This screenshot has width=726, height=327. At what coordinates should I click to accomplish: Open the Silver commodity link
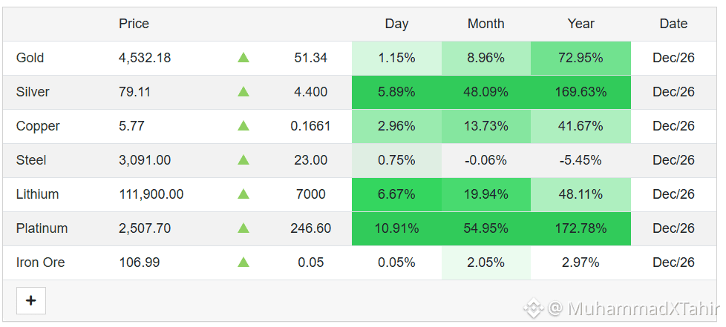tap(33, 92)
